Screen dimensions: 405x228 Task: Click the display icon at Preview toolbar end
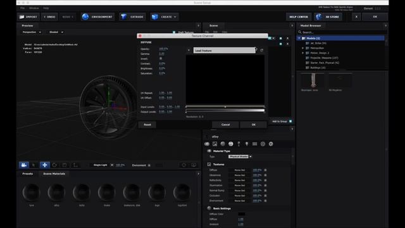(194, 165)
